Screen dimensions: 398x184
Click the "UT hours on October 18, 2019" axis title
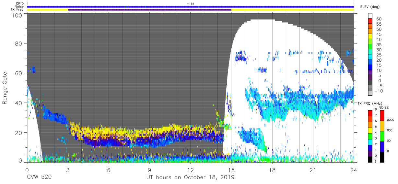point(191,178)
